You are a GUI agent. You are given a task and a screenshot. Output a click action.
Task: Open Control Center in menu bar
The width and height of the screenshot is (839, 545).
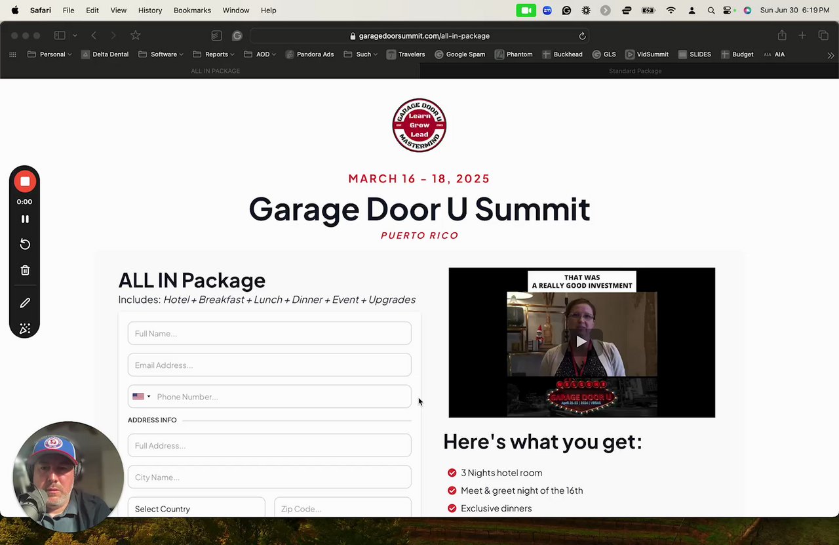click(x=728, y=10)
